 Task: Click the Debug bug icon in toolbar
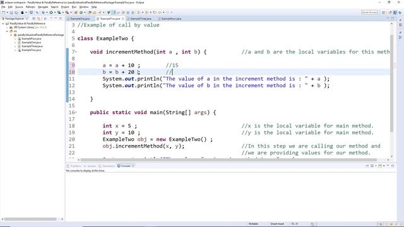coord(43,13)
